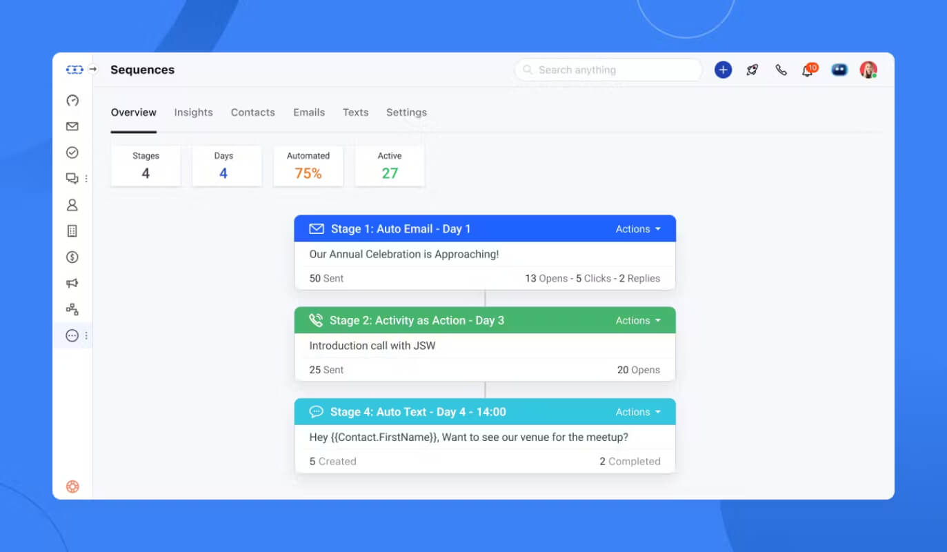Open vertical dots menu beside conversations icon
This screenshot has width=947, height=552.
tap(86, 179)
